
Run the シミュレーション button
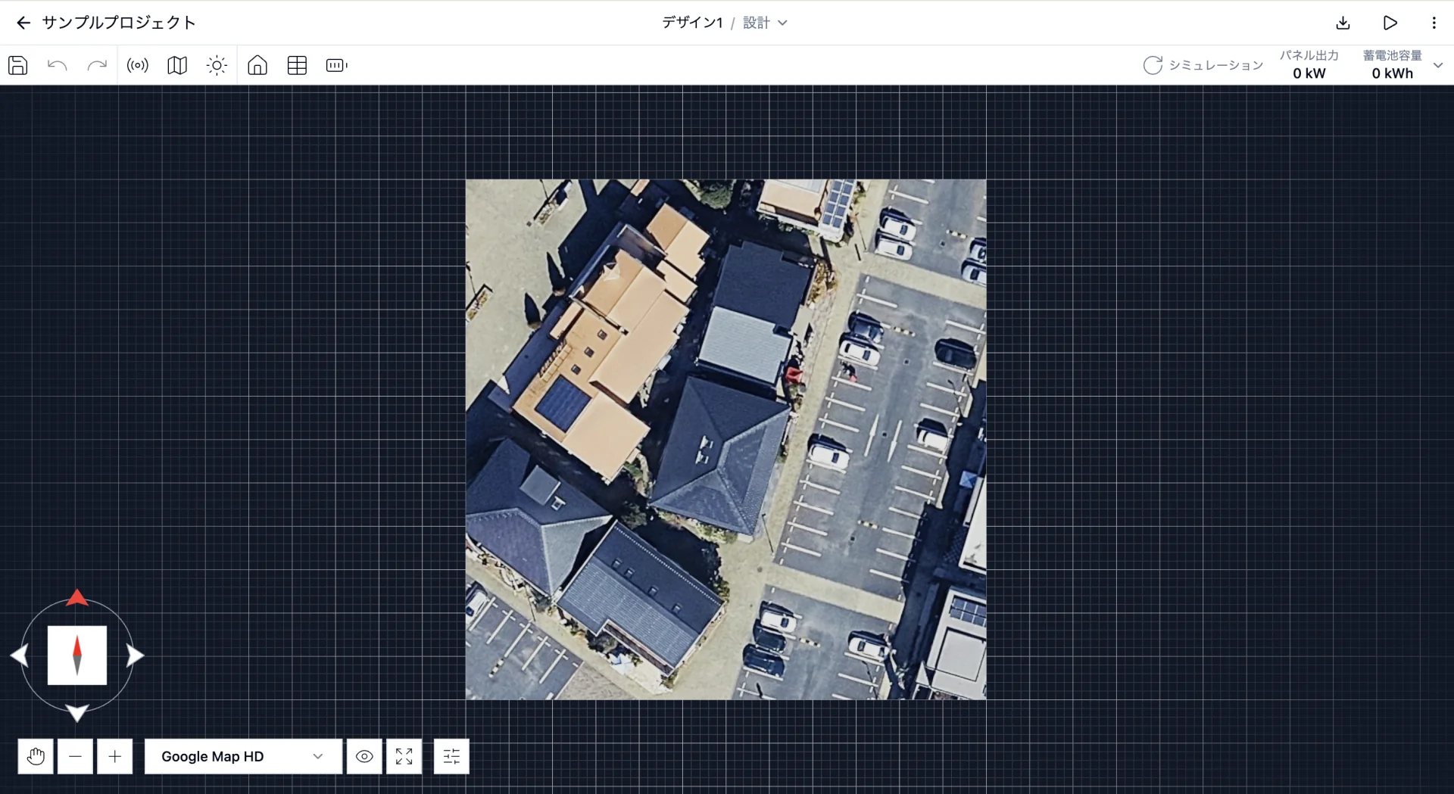(1203, 65)
